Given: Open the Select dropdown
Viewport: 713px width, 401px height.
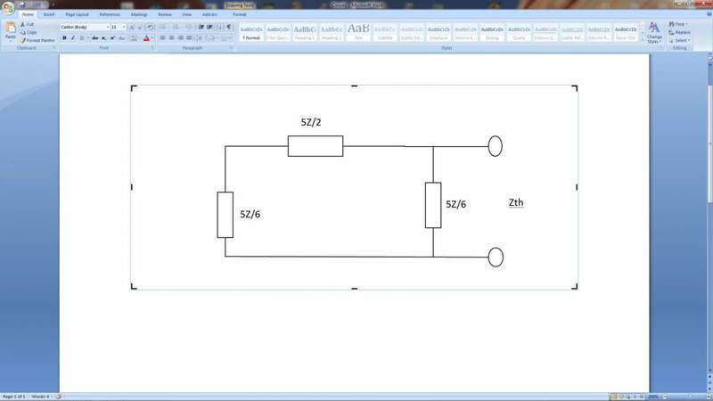Looking at the screenshot, I should pyautogui.click(x=679, y=40).
